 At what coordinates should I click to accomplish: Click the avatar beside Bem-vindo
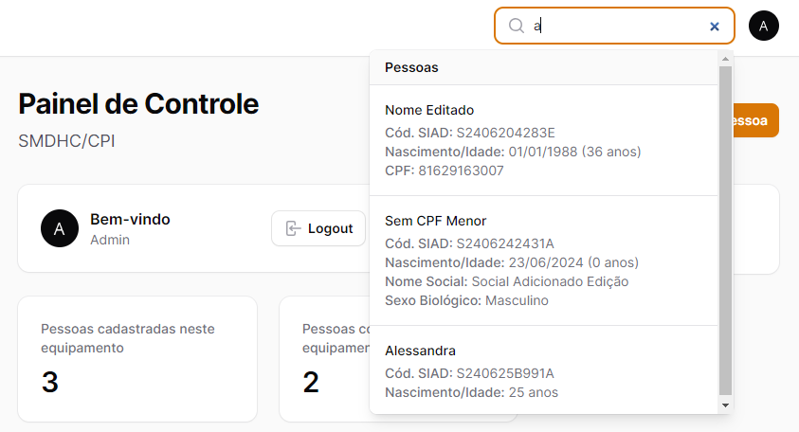(60, 228)
